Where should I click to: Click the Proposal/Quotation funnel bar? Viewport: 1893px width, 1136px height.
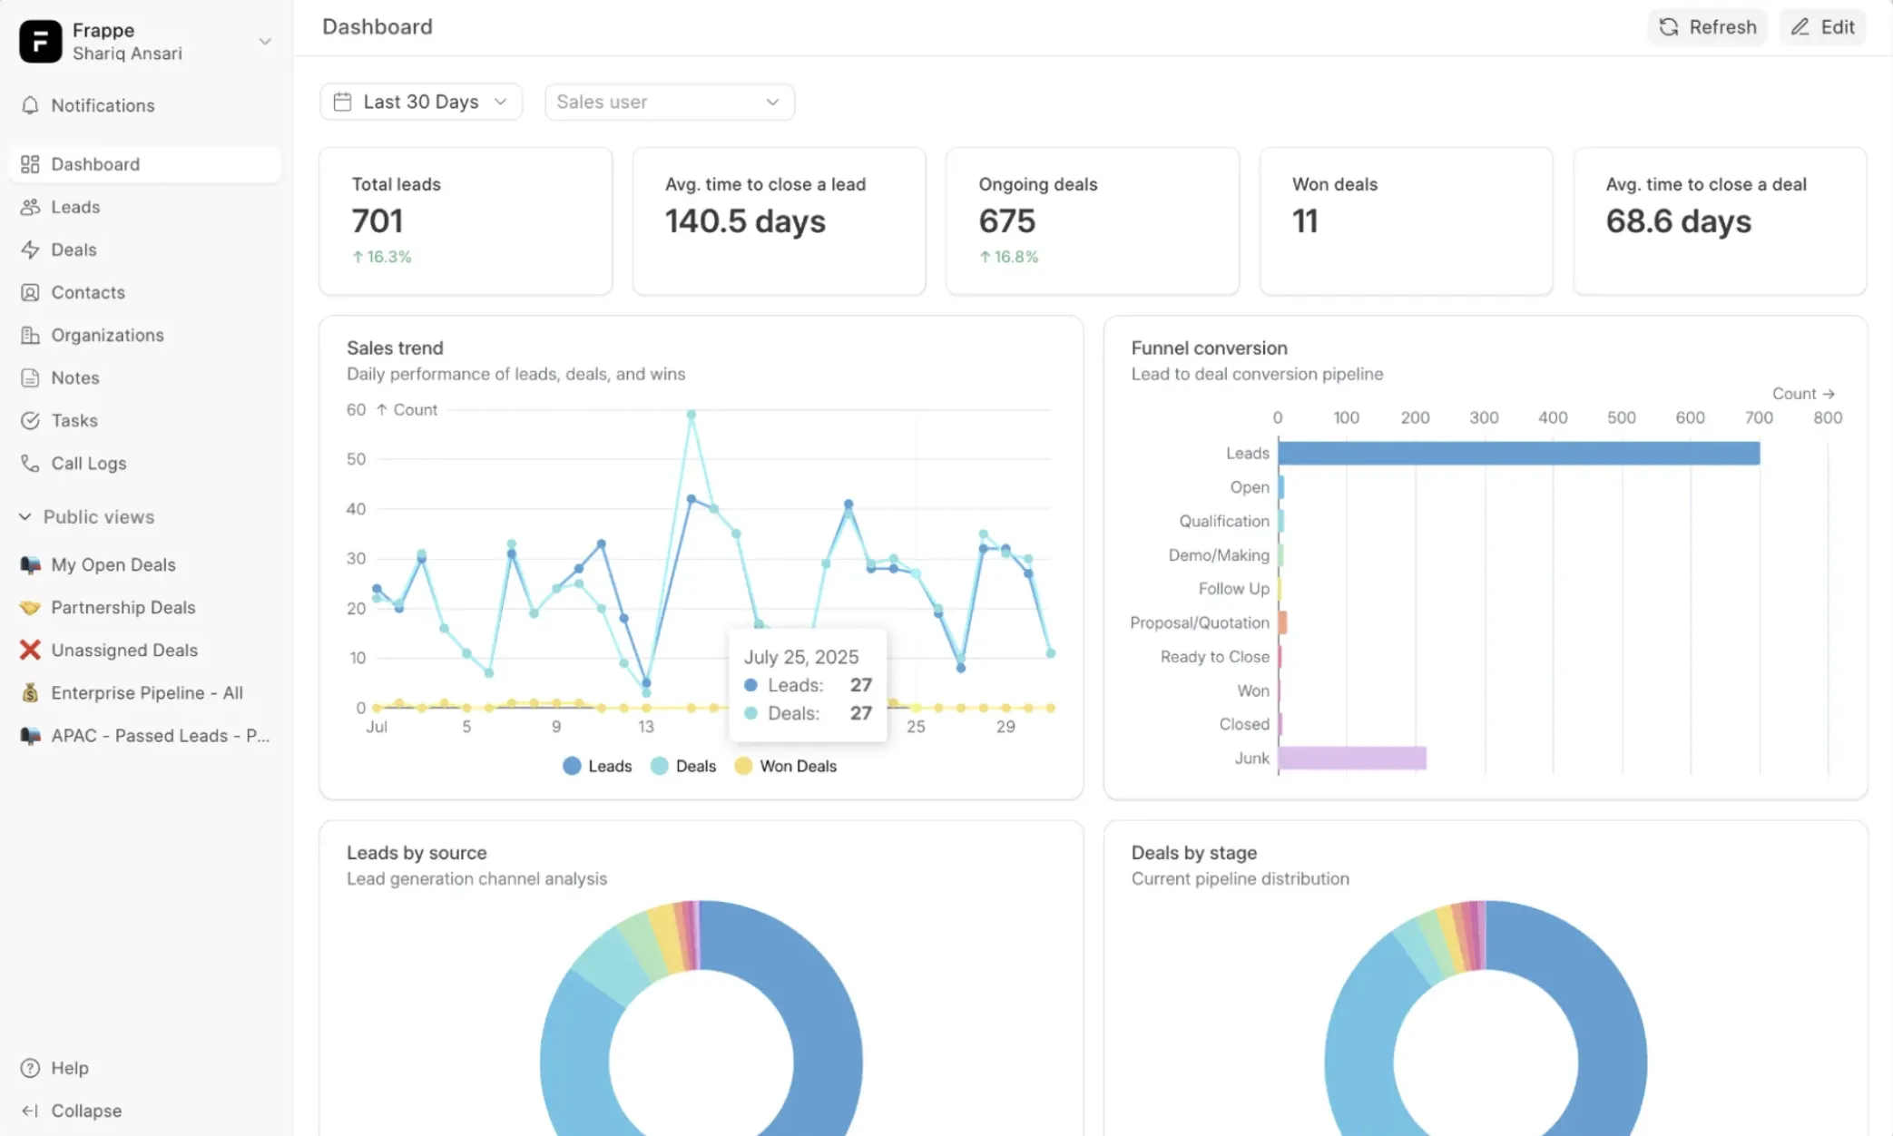pyautogui.click(x=1283, y=622)
